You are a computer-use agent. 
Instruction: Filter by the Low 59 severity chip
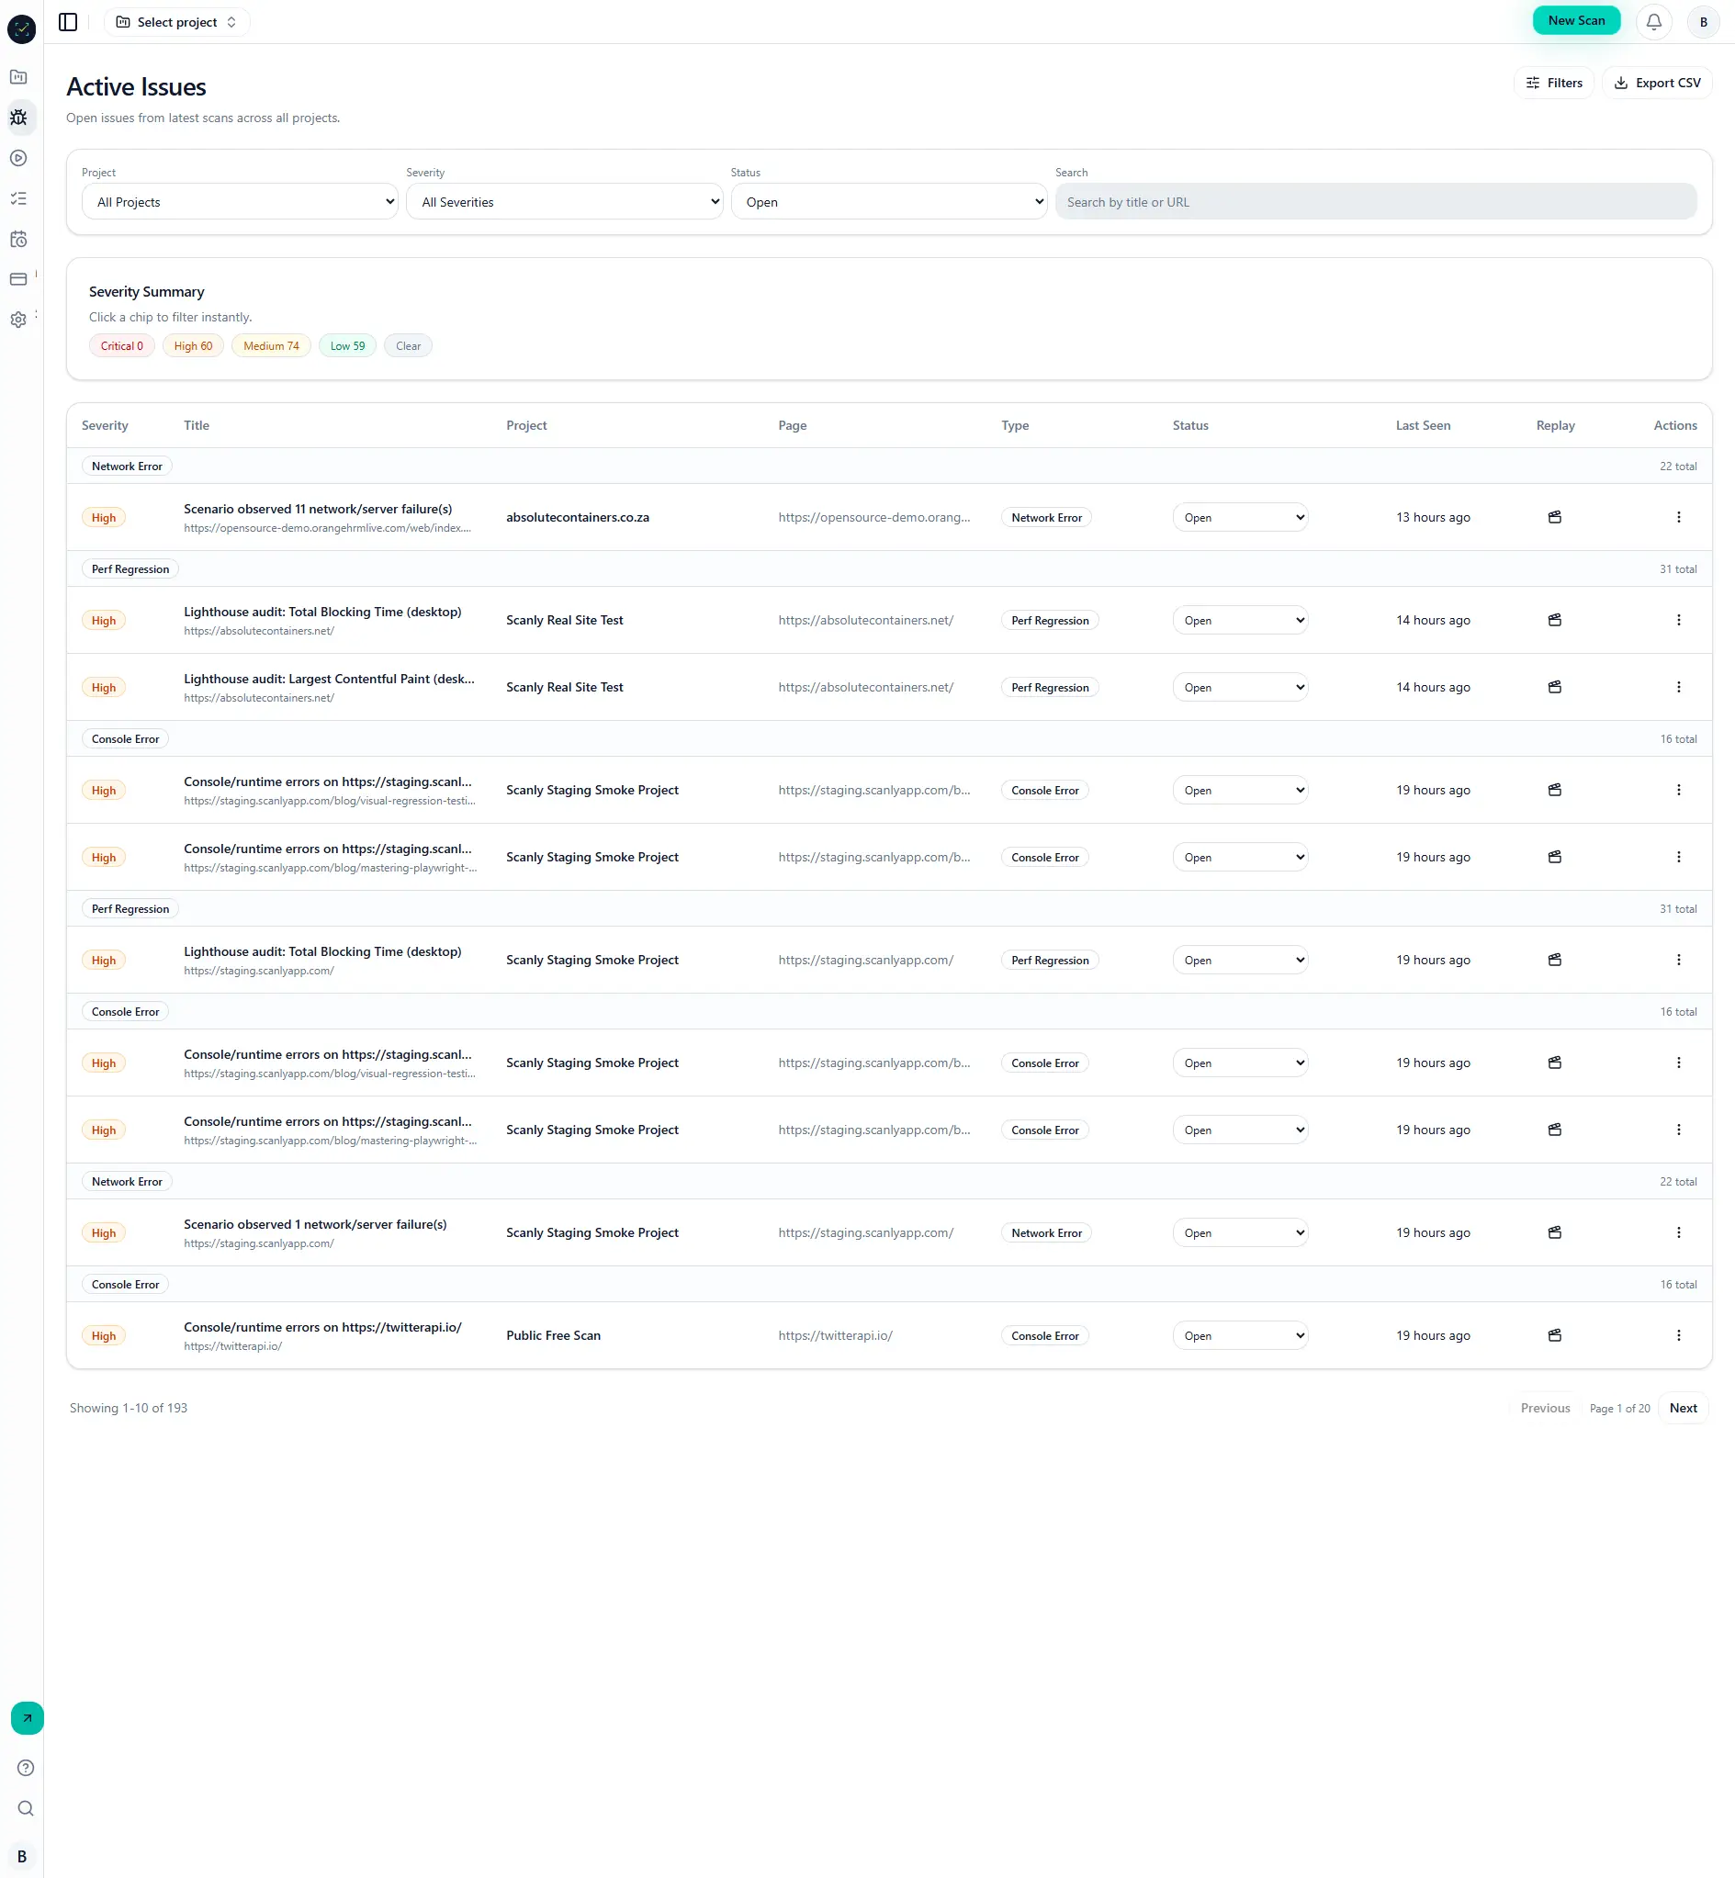coord(347,345)
